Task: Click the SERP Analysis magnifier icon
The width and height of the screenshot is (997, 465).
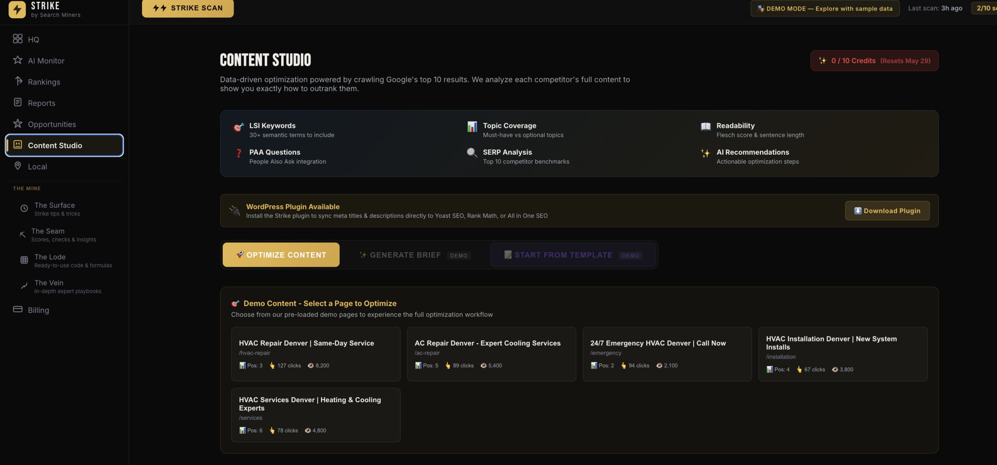Action: coord(472,153)
